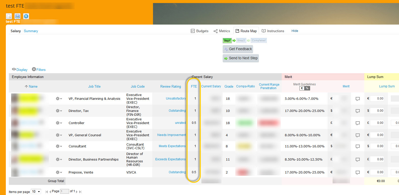399x195 pixels.
Task: Open the unrated review rating link
Action: [180, 123]
